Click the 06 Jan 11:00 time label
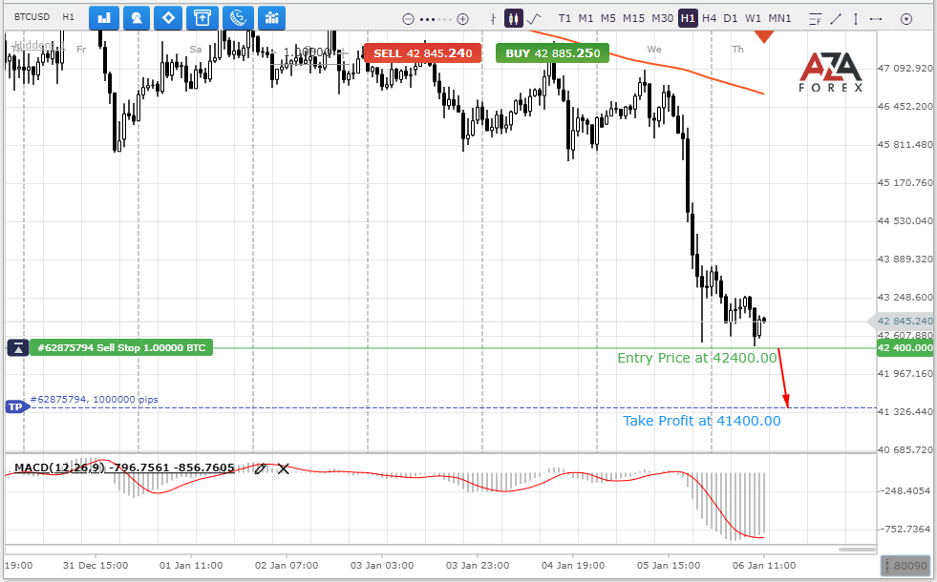937x582 pixels. pos(764,565)
